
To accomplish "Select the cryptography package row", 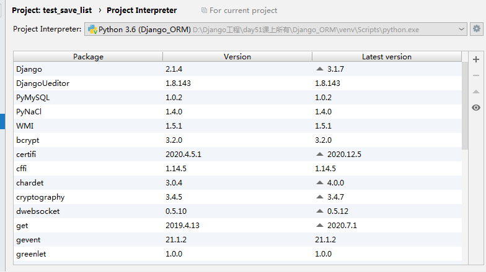I will [x=88, y=197].
